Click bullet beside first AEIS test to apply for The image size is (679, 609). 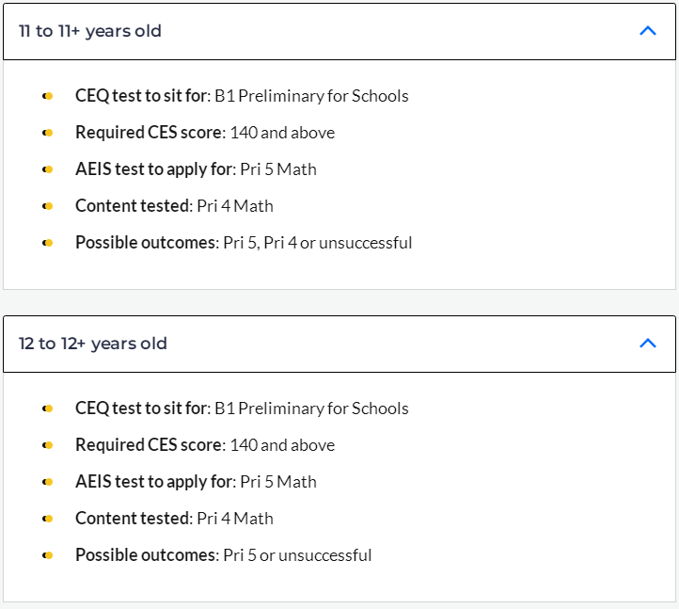[x=48, y=169]
